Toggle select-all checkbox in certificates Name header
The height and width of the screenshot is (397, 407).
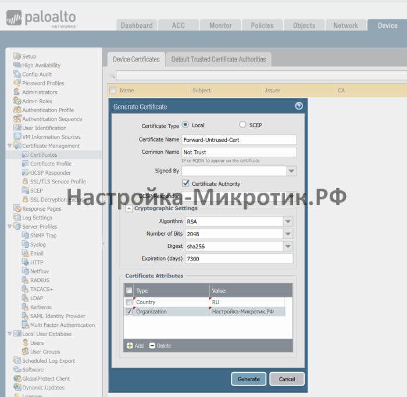[x=113, y=90]
